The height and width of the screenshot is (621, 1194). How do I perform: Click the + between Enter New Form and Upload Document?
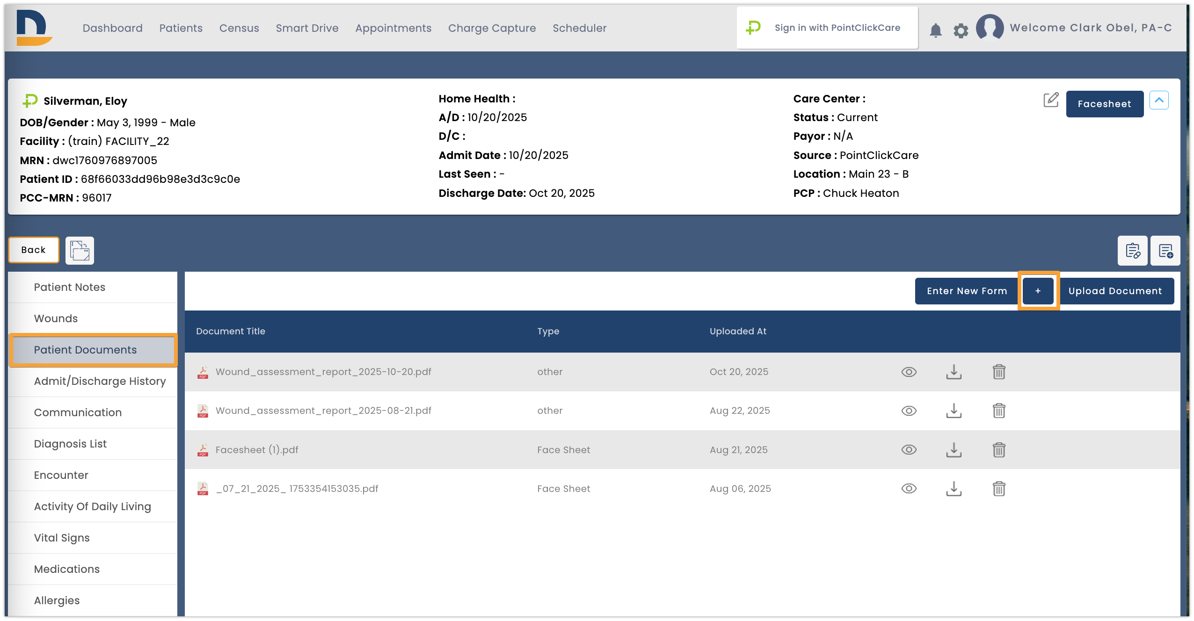point(1039,290)
